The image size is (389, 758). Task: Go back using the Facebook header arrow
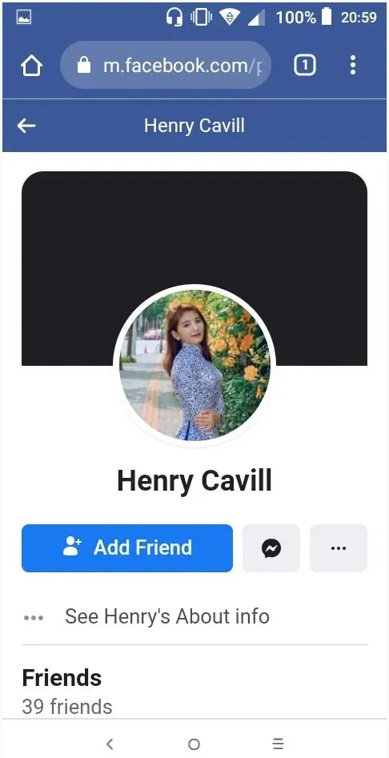(x=26, y=126)
